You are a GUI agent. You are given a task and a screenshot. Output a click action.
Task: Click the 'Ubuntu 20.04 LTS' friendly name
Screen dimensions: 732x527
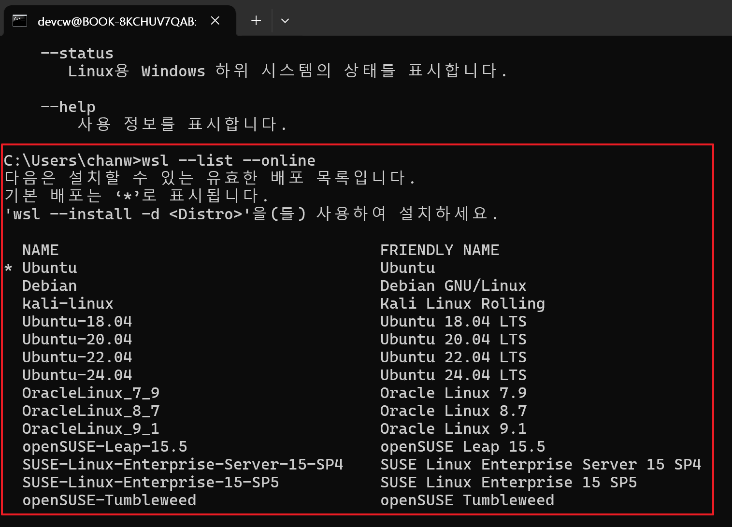tap(453, 339)
